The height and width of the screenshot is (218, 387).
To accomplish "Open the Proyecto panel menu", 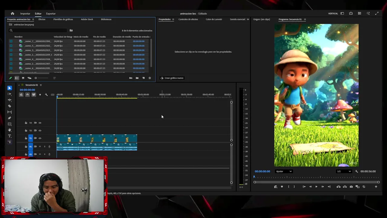I will [33, 19].
